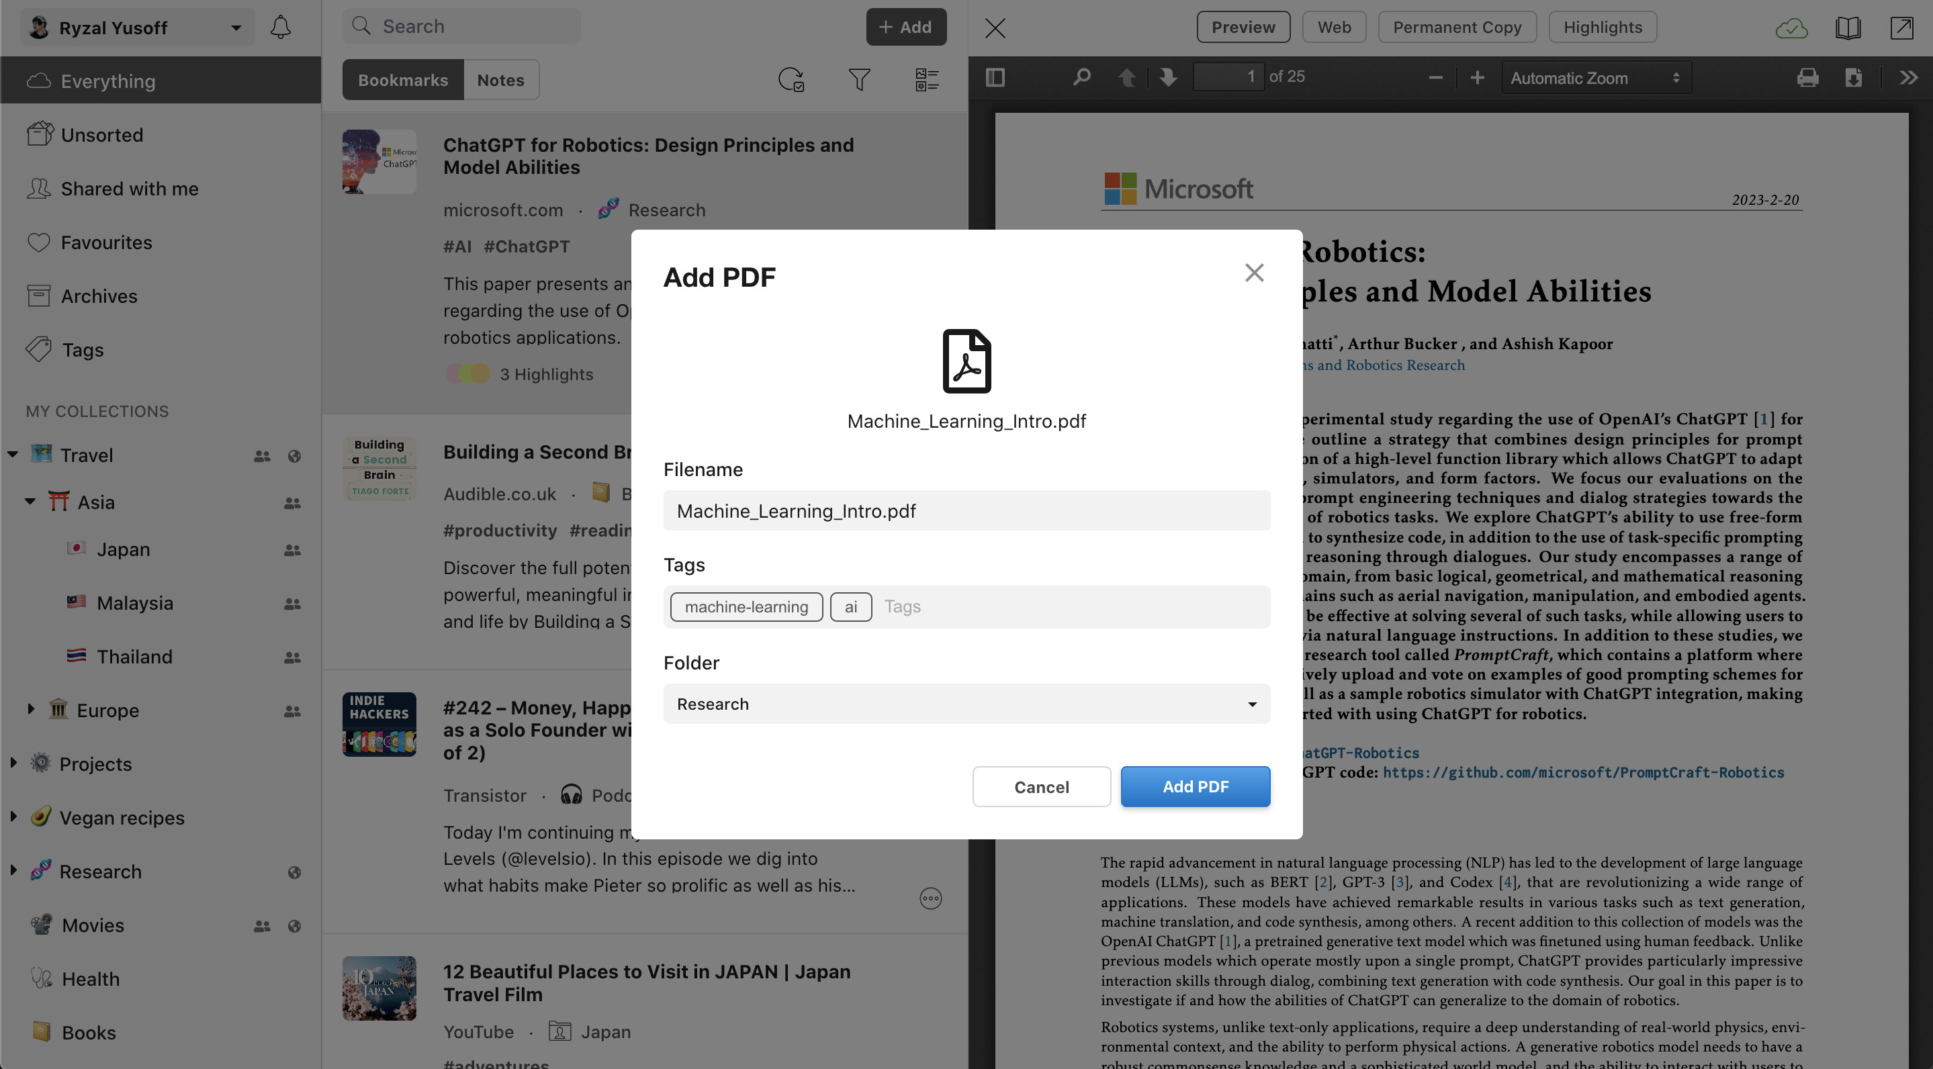Click the PDF page number field
The width and height of the screenshot is (1933, 1069).
1228,77
